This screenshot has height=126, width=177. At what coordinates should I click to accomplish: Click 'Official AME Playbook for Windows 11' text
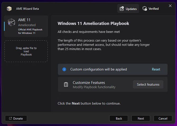pos(30,31)
